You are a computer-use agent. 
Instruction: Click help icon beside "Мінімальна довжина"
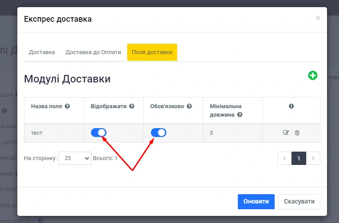(x=240, y=114)
